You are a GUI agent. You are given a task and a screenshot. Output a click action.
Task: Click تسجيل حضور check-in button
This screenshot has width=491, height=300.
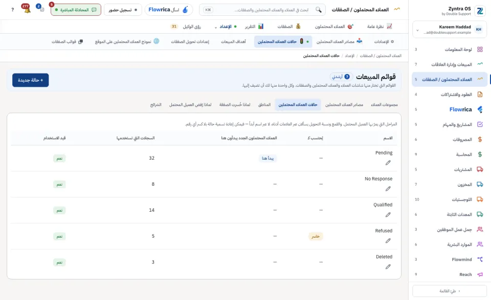123,10
